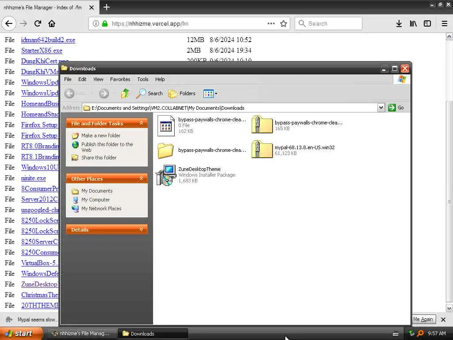
Task: Open the Edit menu in Downloads window
Action: point(82,79)
